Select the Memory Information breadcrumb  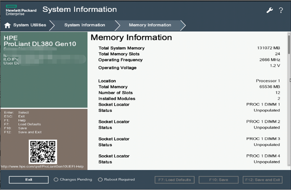pos(150,25)
